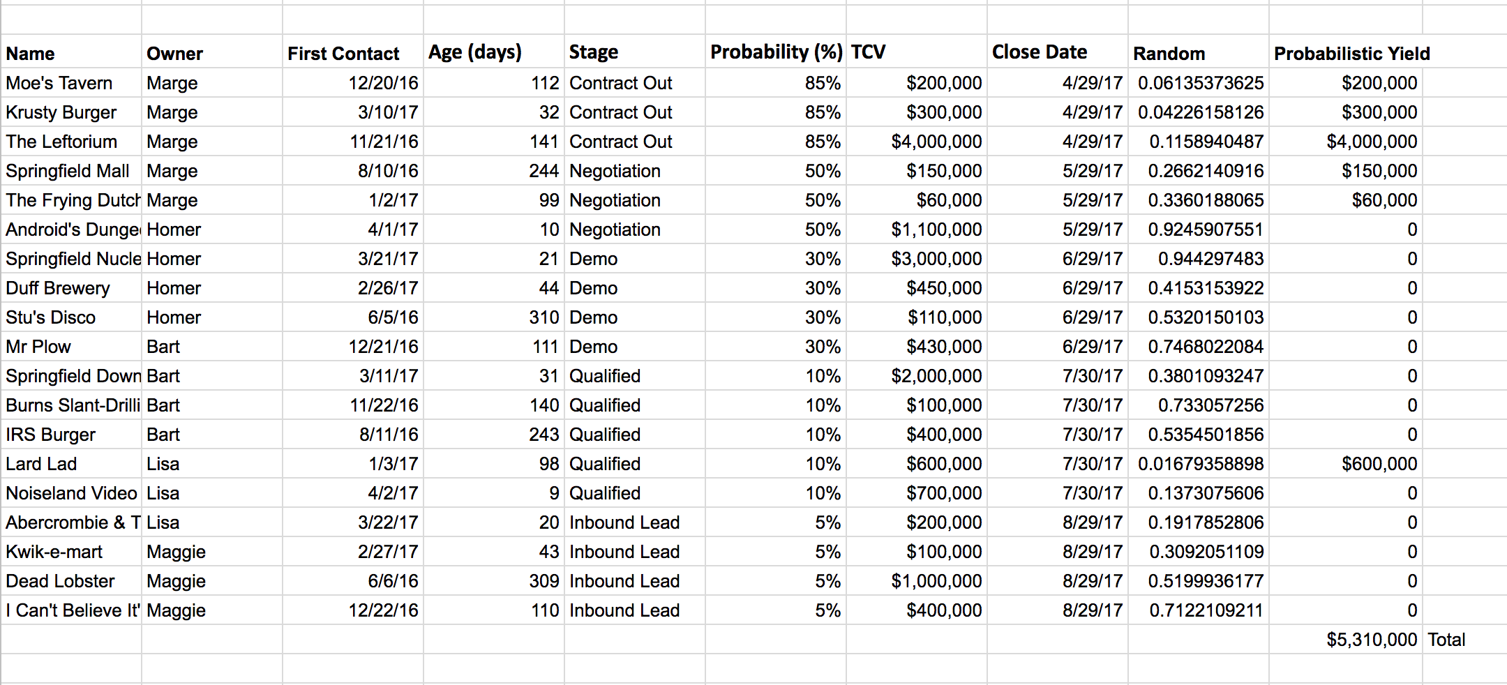This screenshot has width=1507, height=685.
Task: Click the $5,310,000 total cell
Action: (1345, 639)
